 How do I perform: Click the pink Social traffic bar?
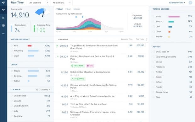click(x=174, y=17)
